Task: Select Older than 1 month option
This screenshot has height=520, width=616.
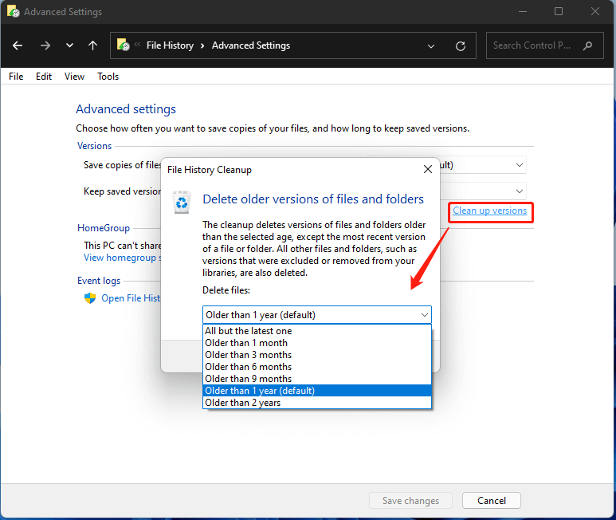Action: [316, 343]
